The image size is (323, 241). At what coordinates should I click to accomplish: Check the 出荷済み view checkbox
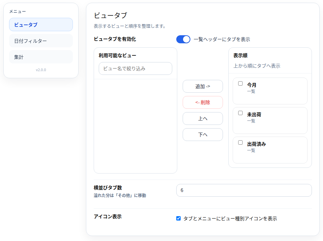pyautogui.click(x=240, y=143)
